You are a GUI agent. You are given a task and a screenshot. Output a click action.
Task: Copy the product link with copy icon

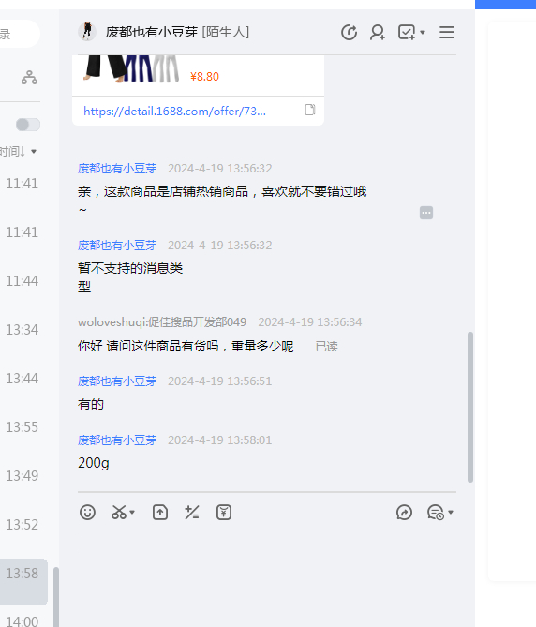click(310, 110)
